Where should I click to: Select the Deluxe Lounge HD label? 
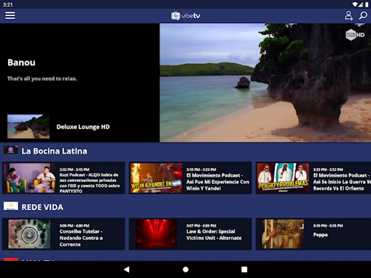tap(83, 127)
